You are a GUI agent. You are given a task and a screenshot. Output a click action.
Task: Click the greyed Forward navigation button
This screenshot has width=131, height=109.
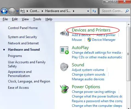[12, 11]
